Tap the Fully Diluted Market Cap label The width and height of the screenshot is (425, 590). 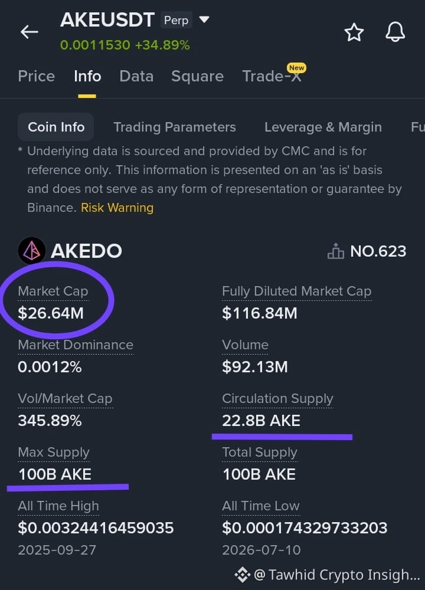297,291
